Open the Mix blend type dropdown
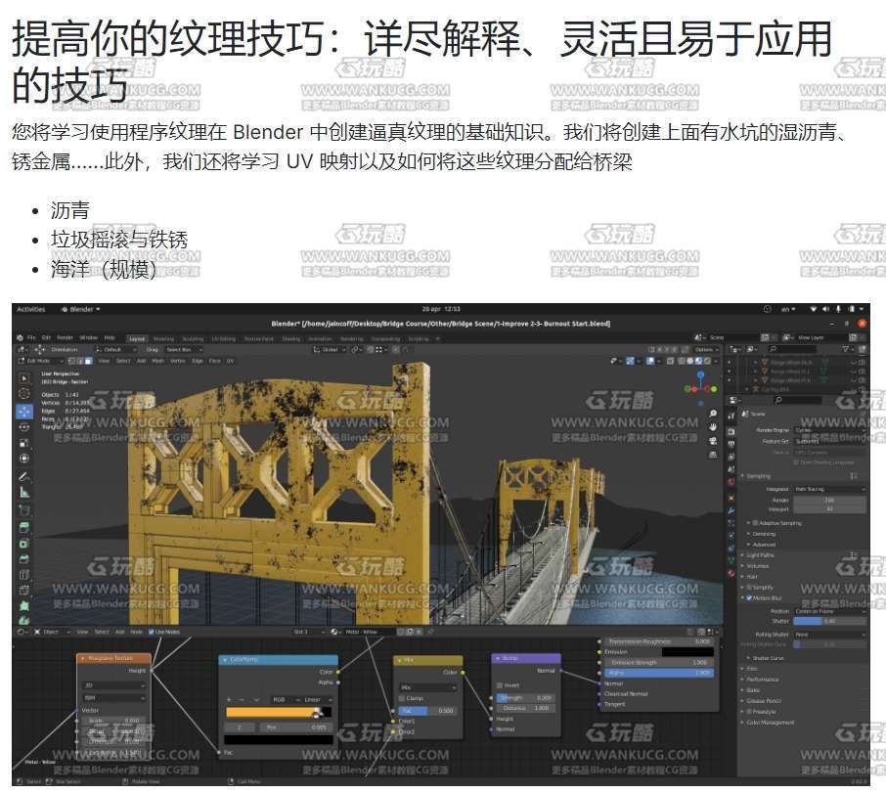 (427, 687)
